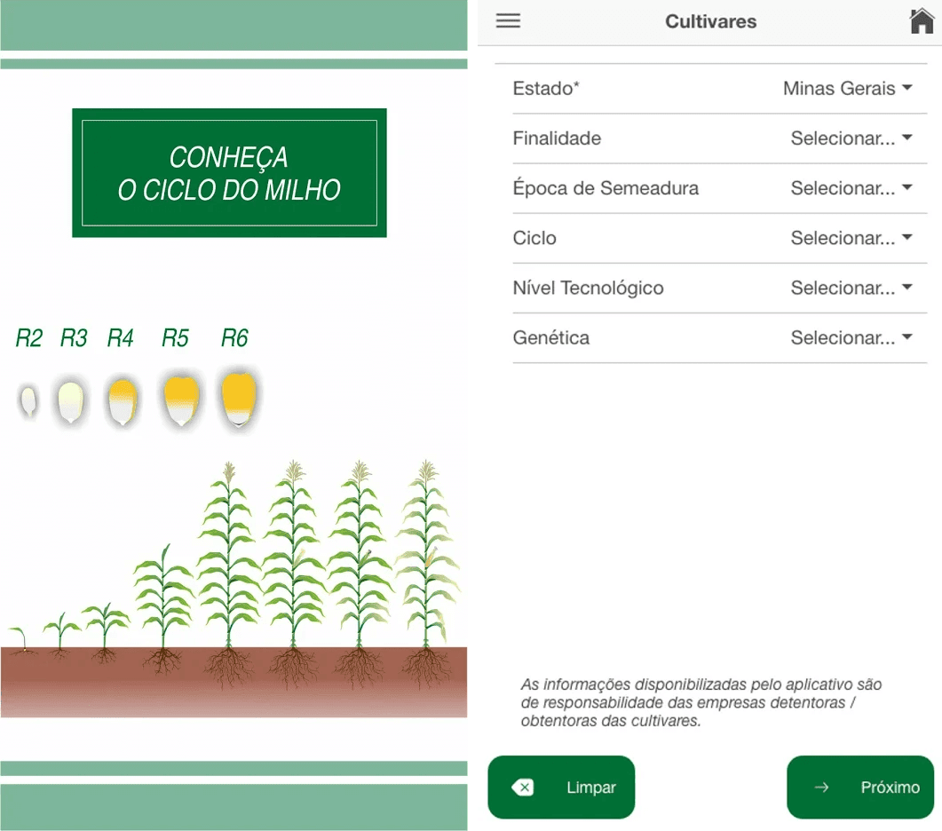Click the Cultivares title in the header
This screenshot has height=831, width=942.
coord(710,20)
